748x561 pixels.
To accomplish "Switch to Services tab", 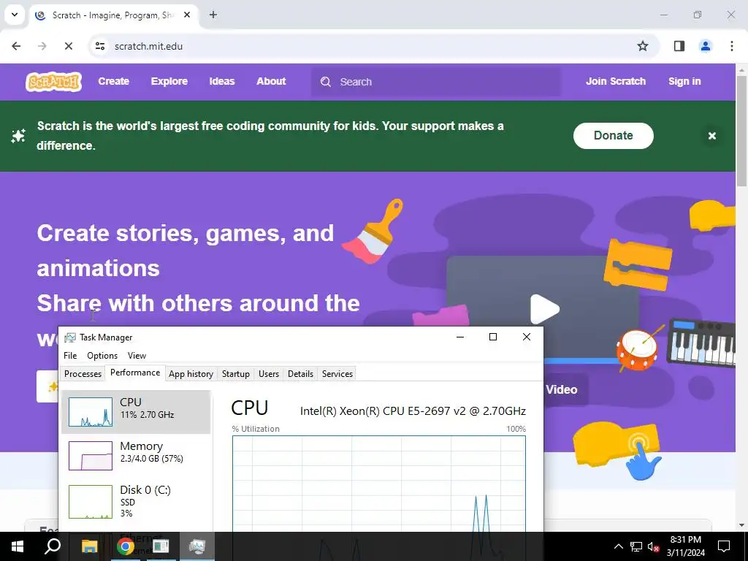I will (337, 374).
